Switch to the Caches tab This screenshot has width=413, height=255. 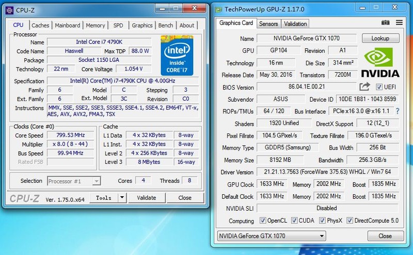[40, 26]
